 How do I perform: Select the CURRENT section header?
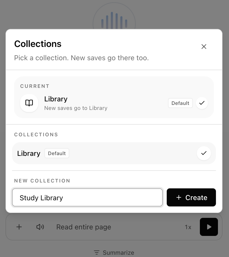[35, 86]
